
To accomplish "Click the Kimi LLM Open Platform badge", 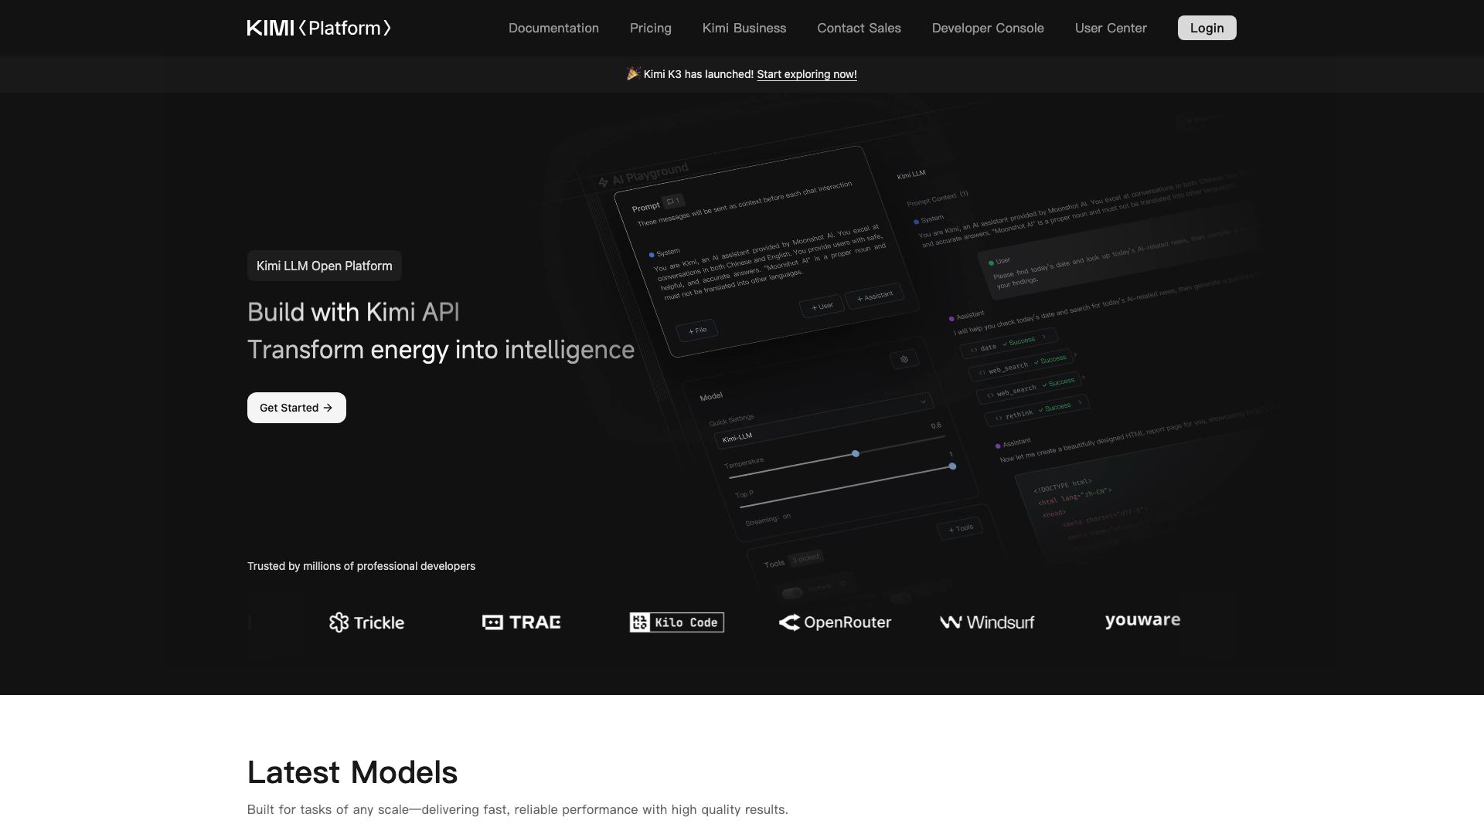I will point(324,266).
